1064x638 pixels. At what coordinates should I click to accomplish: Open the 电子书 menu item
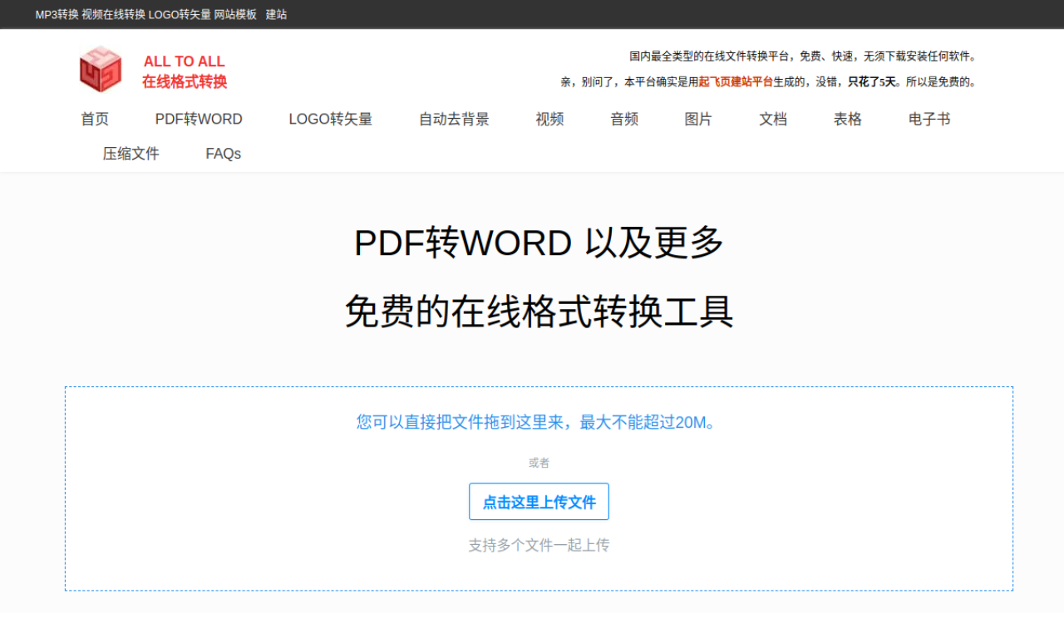tap(929, 119)
